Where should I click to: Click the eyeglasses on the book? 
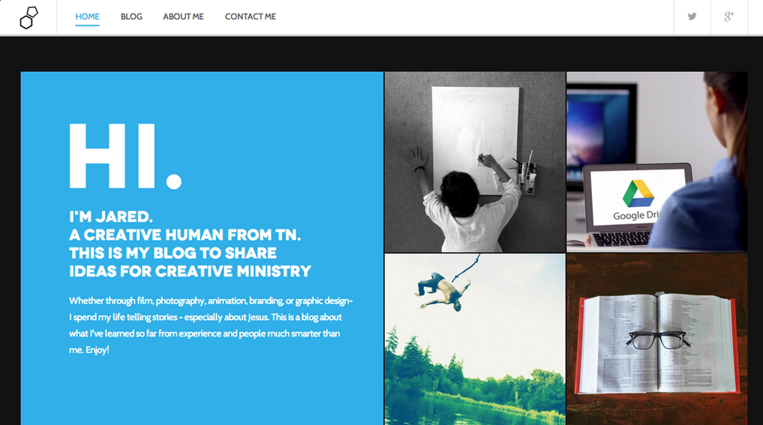(x=659, y=339)
